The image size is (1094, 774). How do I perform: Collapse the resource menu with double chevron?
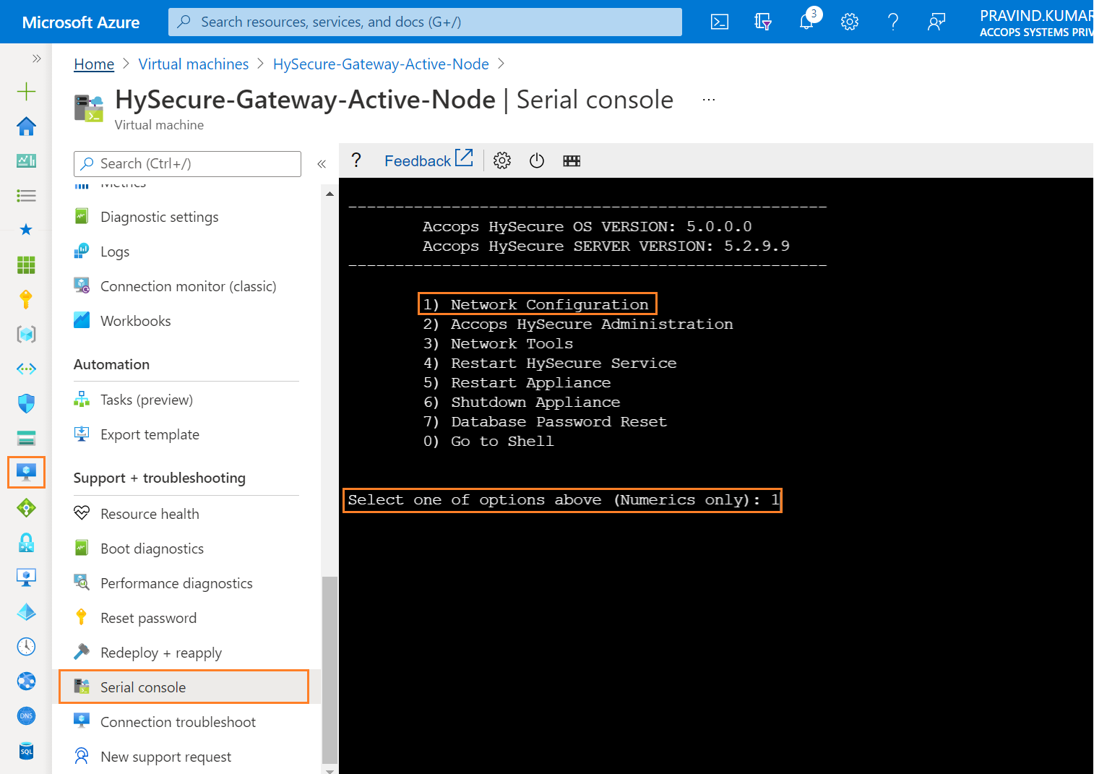tap(322, 164)
